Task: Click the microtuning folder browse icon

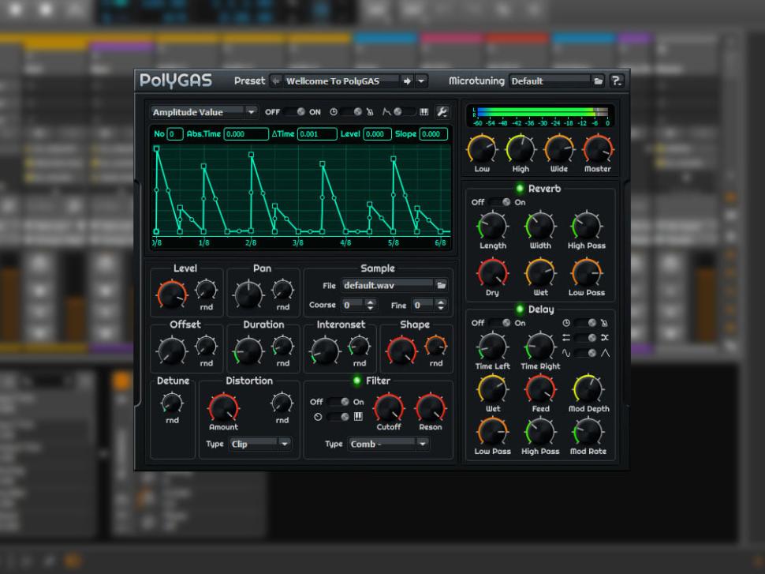Action: point(599,81)
